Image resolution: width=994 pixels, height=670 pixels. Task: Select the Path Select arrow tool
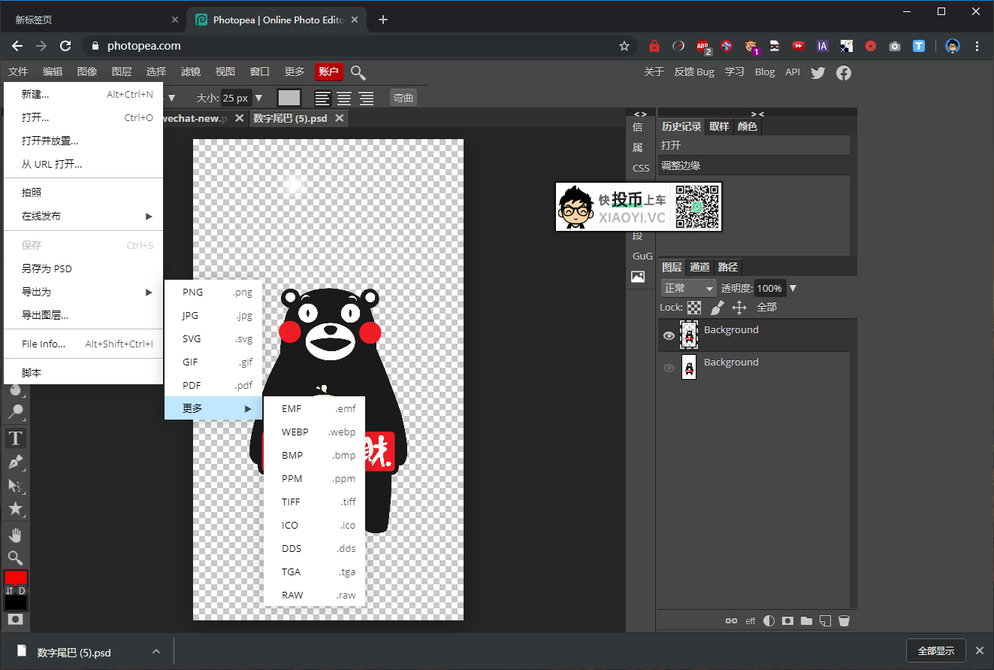click(15, 486)
